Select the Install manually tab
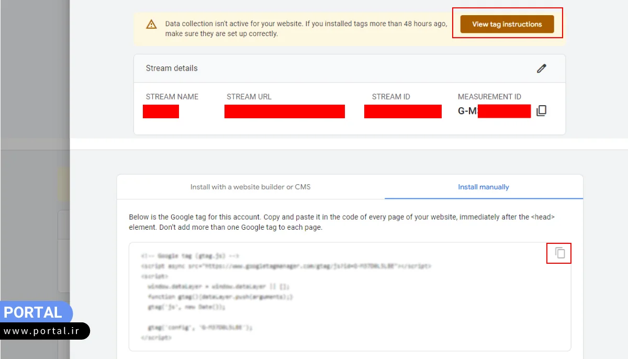 (x=483, y=187)
